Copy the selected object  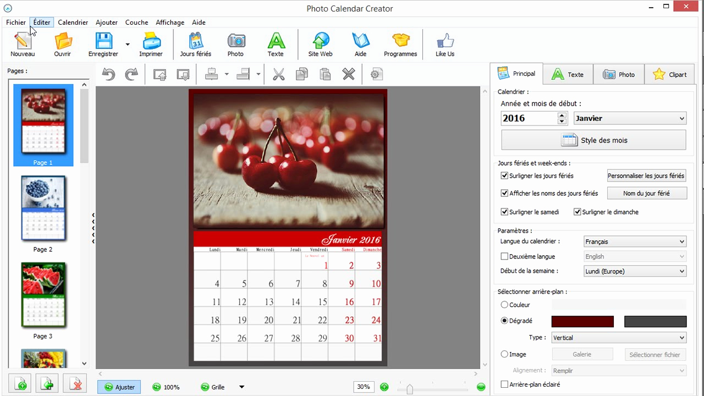(302, 74)
